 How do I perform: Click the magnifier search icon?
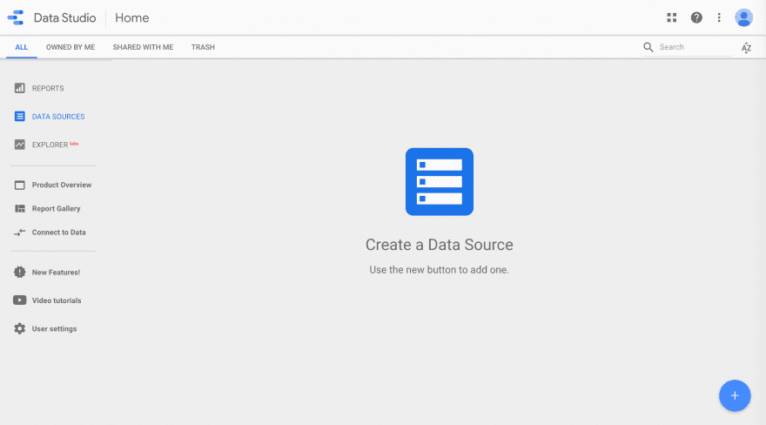click(x=648, y=47)
